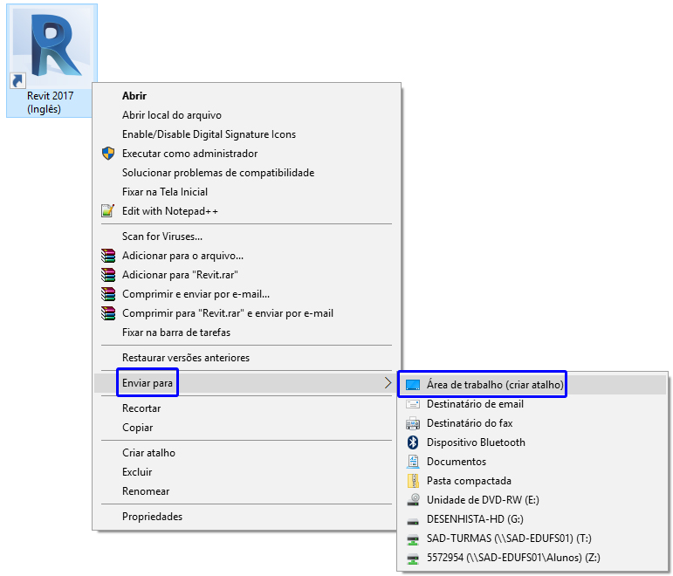Click WinRAR icon next to Adicionar para o arquivo
The image size is (673, 576).
(x=108, y=256)
